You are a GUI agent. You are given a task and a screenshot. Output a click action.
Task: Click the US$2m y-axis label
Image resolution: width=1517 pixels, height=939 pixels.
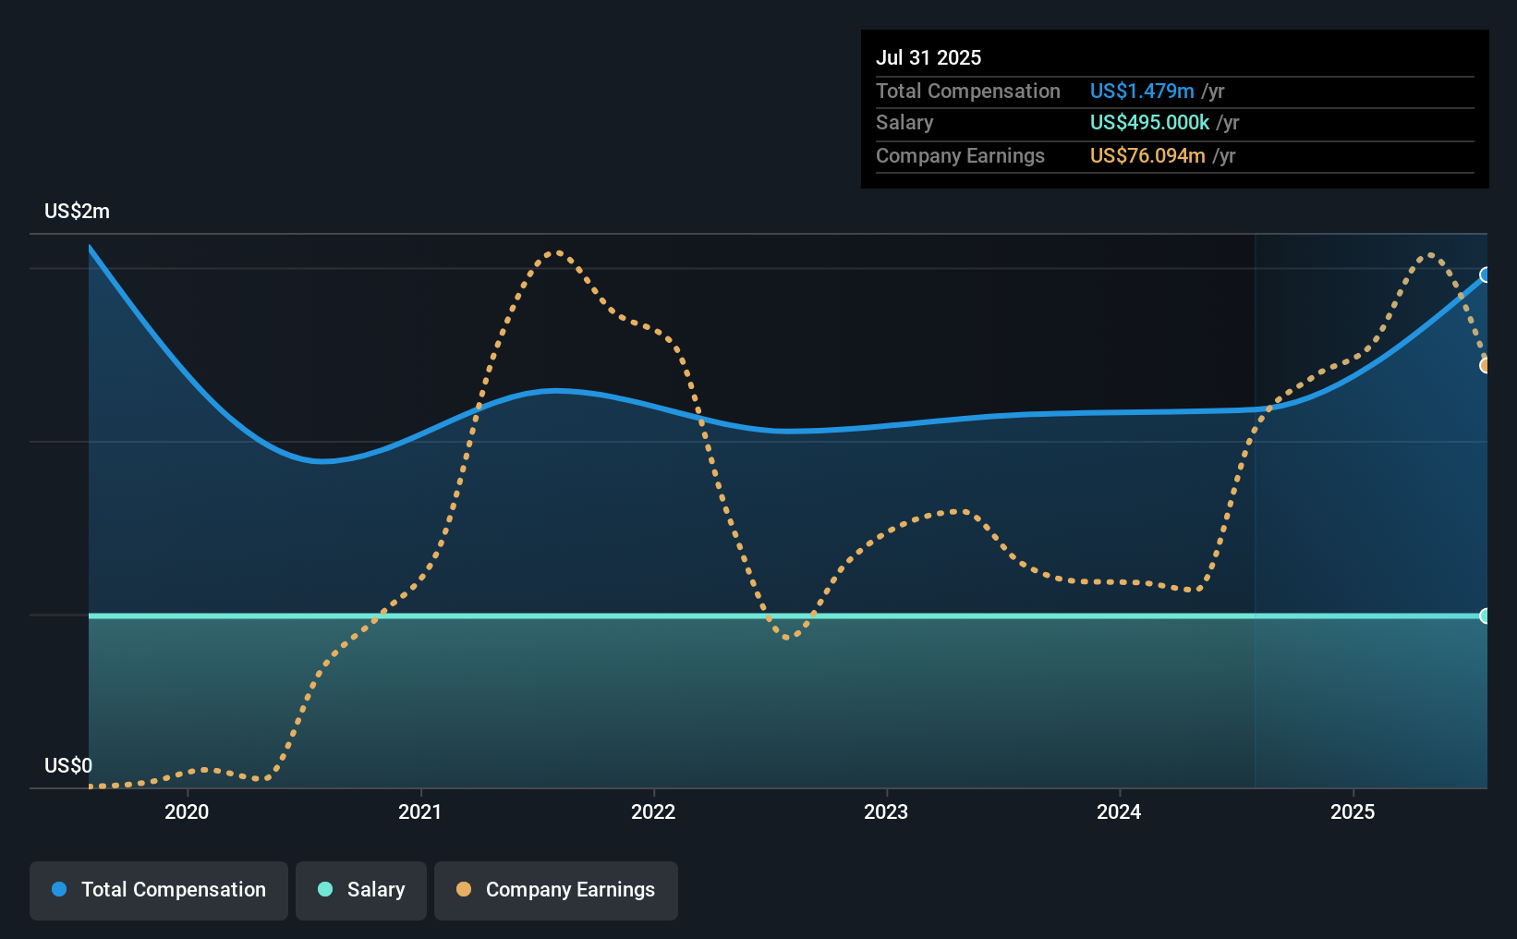coord(77,211)
